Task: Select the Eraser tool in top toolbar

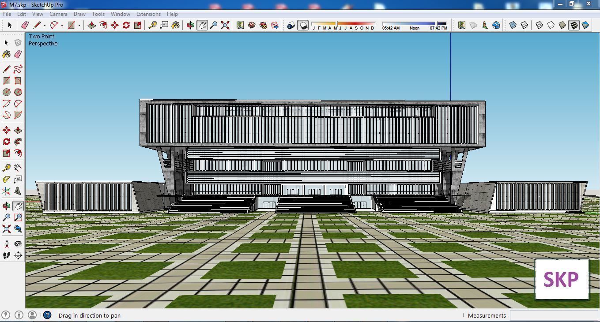Action: click(25, 25)
